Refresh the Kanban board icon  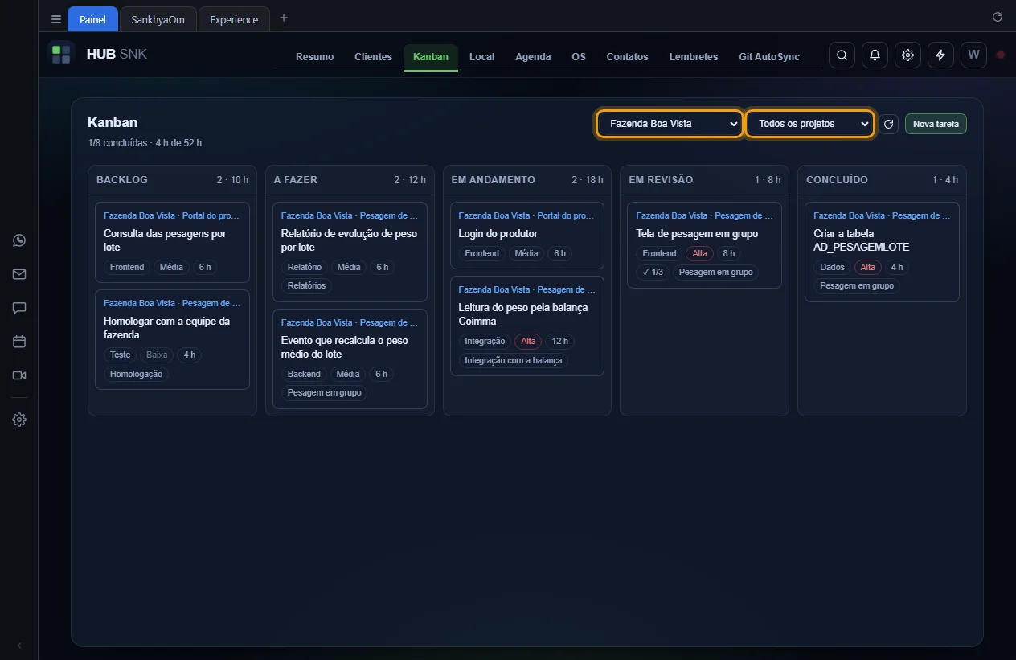pos(888,124)
